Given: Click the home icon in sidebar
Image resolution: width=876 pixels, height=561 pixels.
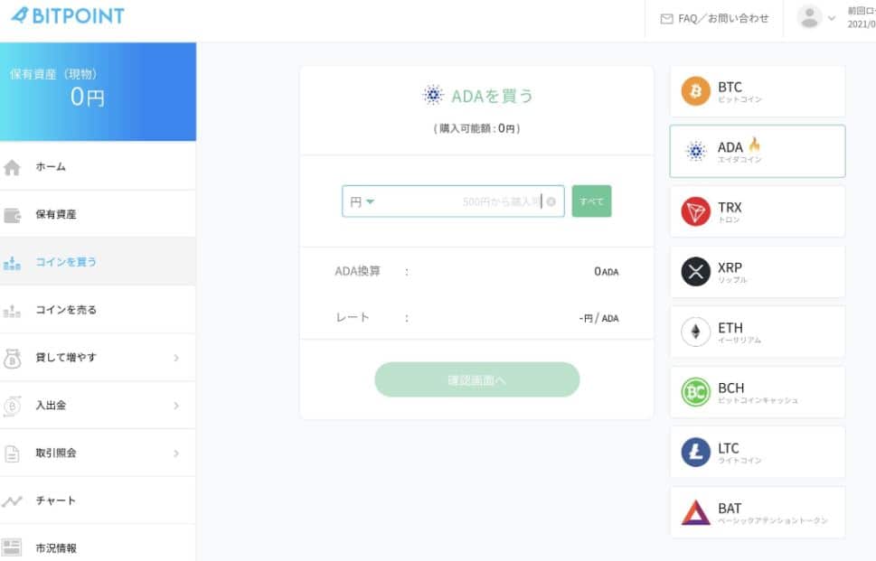Looking at the screenshot, I should tap(12, 167).
